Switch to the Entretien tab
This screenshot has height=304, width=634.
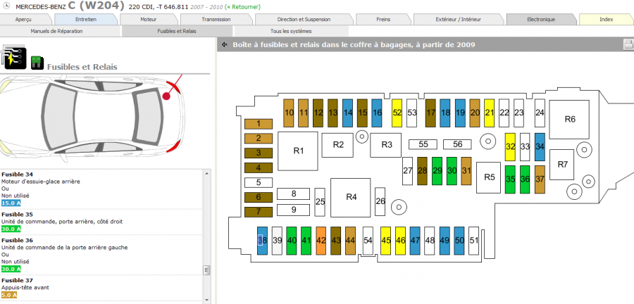coord(86,20)
